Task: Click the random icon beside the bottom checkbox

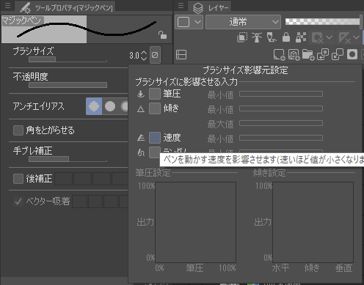Action: (141, 152)
